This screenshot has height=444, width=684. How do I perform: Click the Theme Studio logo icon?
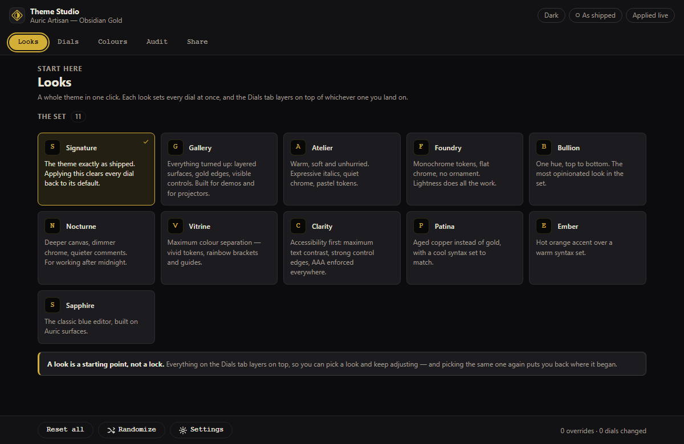17,15
